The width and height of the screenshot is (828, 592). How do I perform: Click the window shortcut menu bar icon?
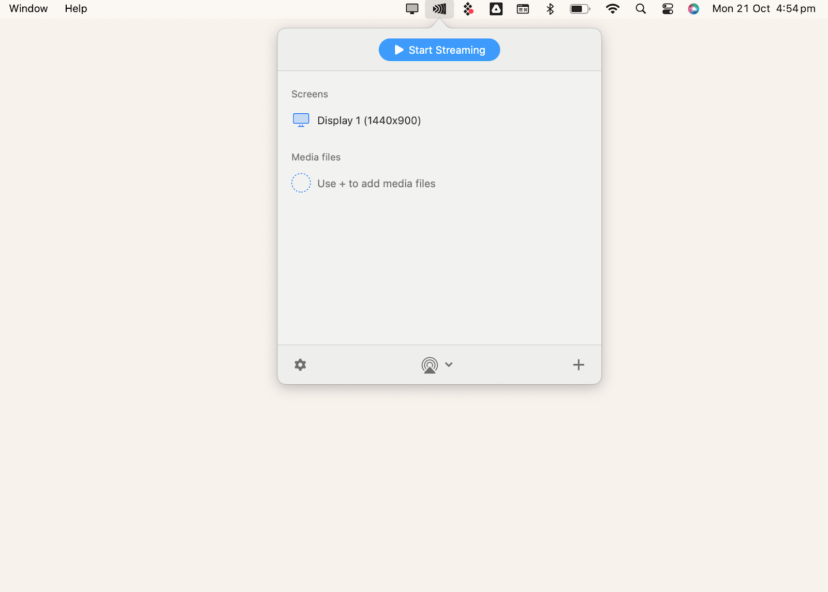[523, 9]
